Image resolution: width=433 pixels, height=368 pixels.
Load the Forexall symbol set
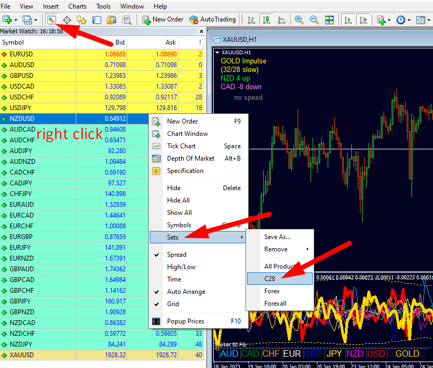(x=280, y=304)
